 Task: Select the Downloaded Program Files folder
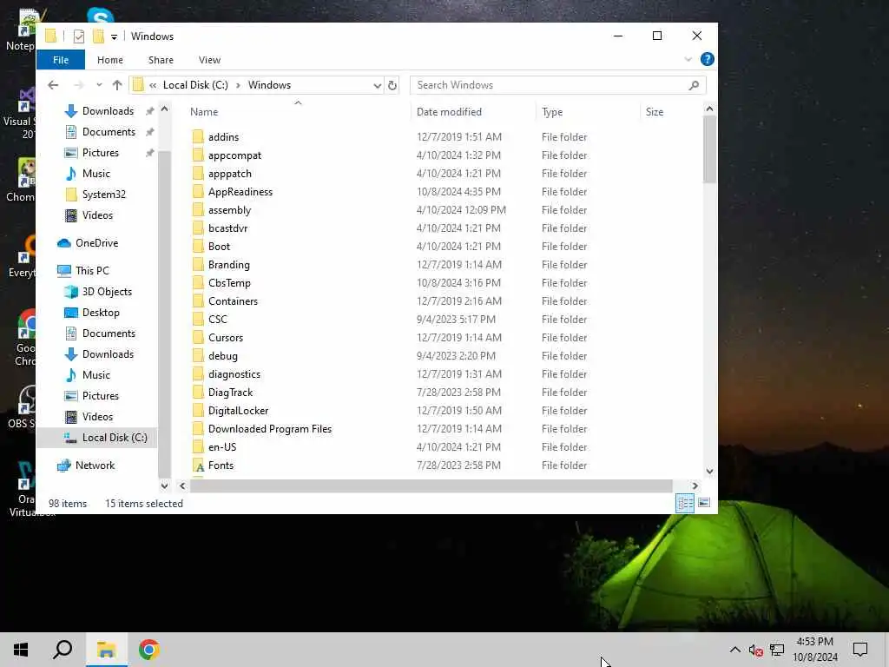click(269, 429)
